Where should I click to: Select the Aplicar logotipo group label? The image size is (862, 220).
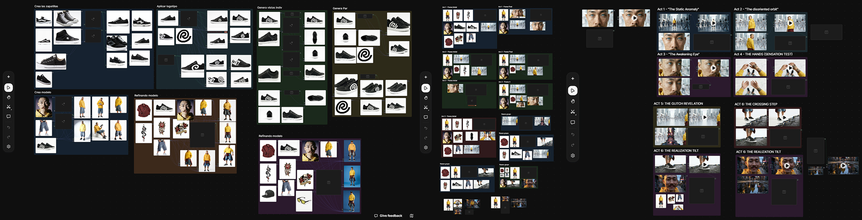coord(167,6)
